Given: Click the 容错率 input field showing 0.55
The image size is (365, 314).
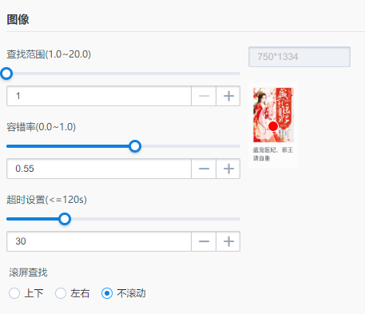Looking at the screenshot, I should click(x=99, y=169).
